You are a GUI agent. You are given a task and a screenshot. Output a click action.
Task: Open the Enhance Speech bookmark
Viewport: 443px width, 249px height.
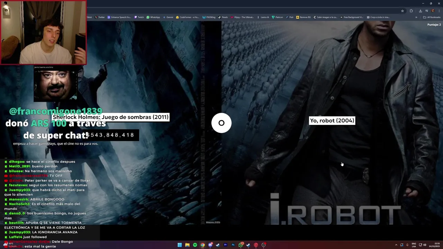[119, 17]
